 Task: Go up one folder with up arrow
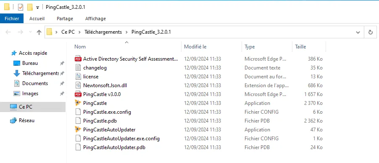pos(39,32)
